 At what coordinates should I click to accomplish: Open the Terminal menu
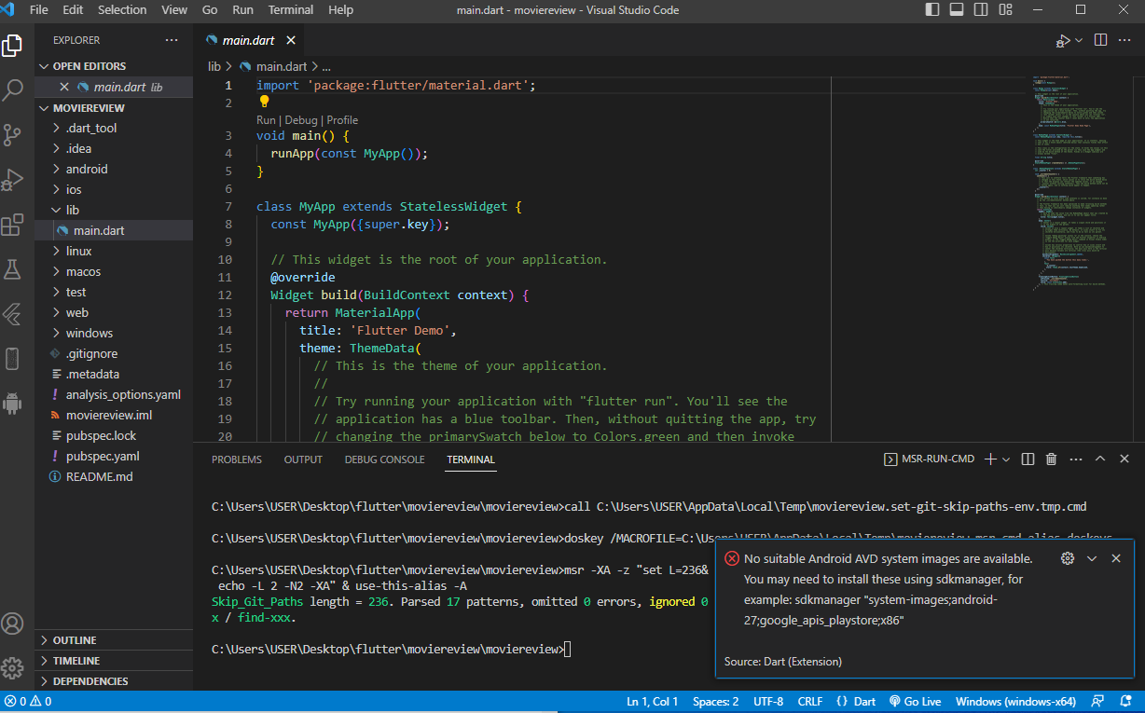pos(291,10)
